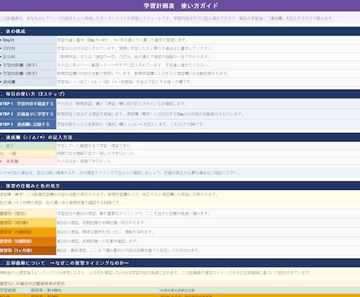
Task: Select the 'その日は全く実施できなかった' cell
Action: coord(208,161)
